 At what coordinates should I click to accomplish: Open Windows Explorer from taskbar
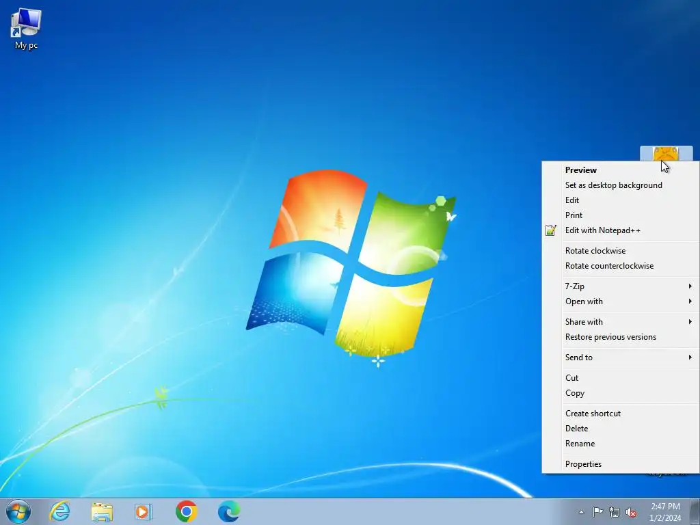point(102,511)
